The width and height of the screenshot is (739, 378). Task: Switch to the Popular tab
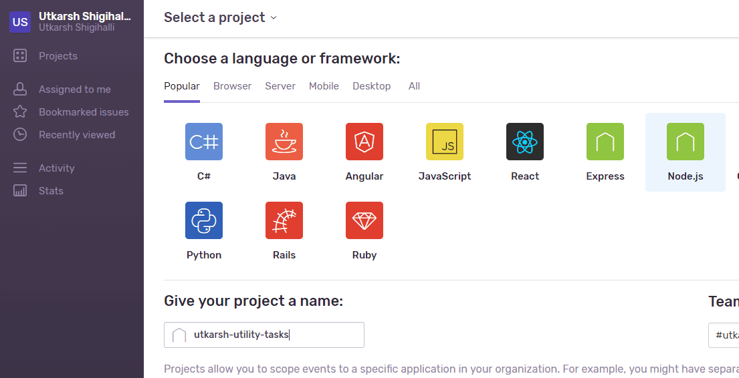pos(182,86)
